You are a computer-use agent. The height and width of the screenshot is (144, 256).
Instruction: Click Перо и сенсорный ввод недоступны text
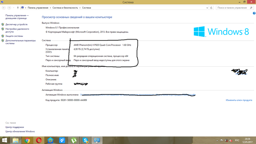101,60
